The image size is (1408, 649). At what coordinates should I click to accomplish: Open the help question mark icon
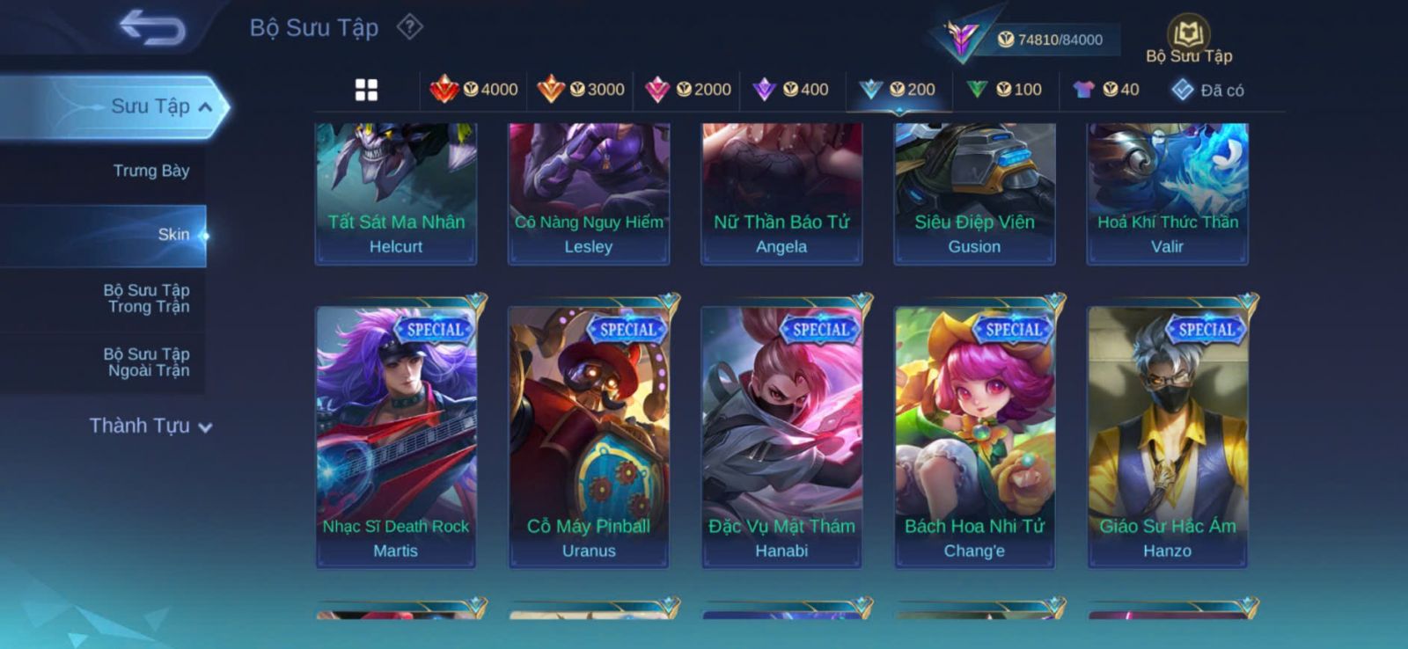tap(409, 27)
